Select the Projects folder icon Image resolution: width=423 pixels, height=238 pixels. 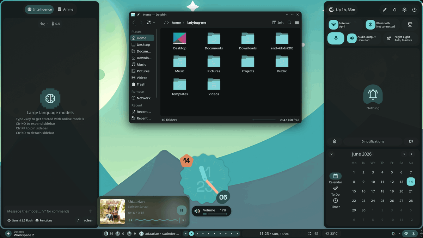click(248, 62)
